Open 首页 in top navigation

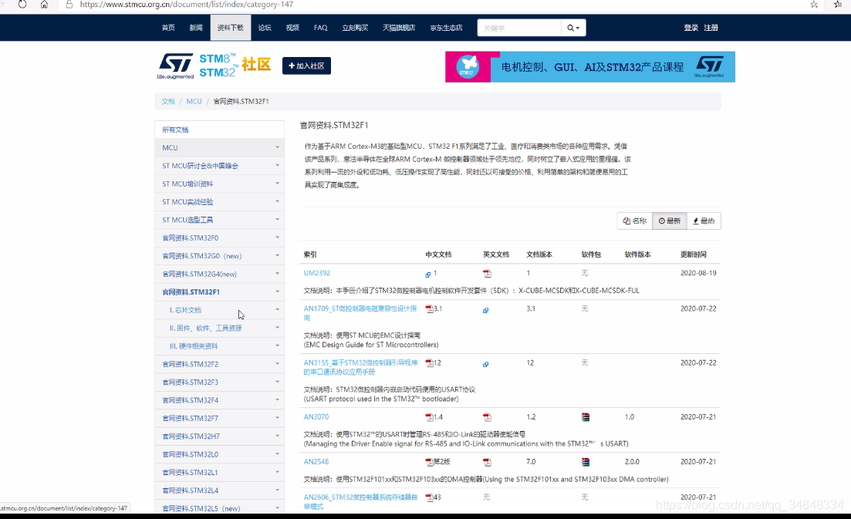click(x=168, y=28)
